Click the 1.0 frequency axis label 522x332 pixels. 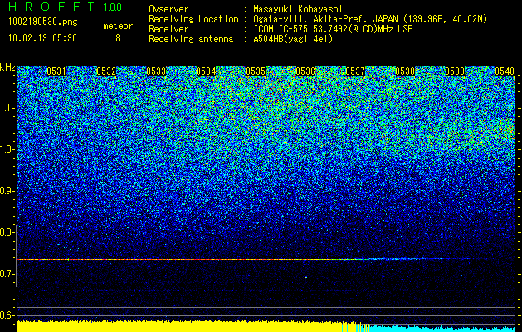point(7,149)
